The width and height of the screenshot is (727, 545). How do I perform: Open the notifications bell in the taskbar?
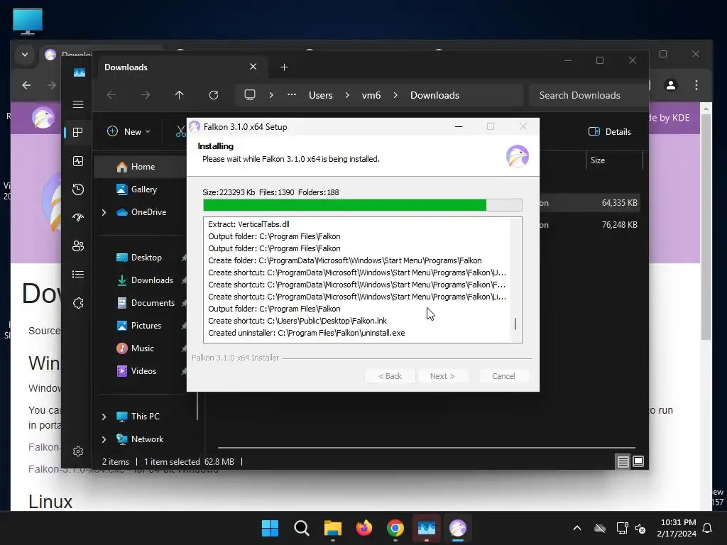point(708,528)
